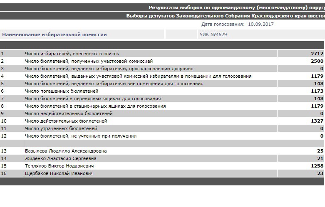Screen dimensions: 325x207
Task: Select candidate Щербаков Николай Иванович
Action: click(x=59, y=173)
